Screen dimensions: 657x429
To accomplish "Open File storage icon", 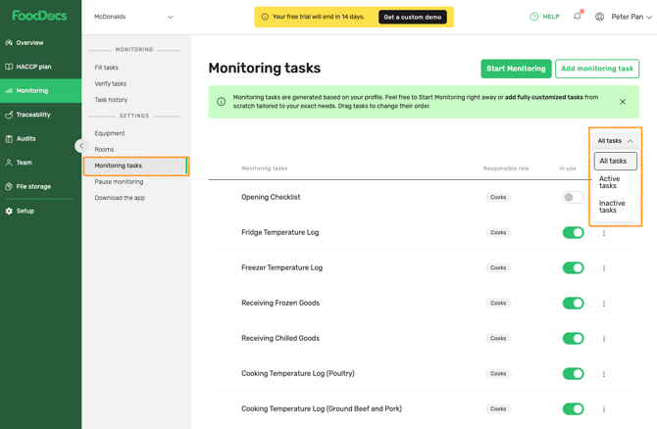I will point(9,187).
